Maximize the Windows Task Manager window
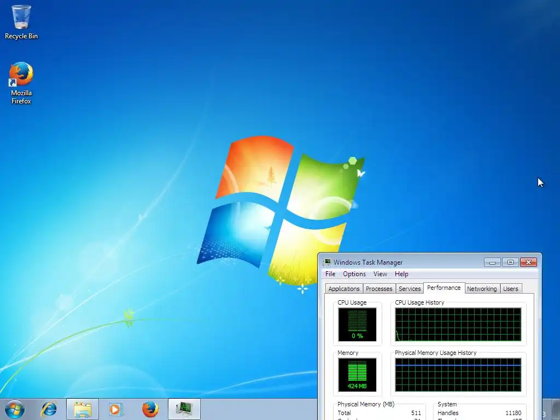Viewport: 560px width, 420px height. [510, 262]
